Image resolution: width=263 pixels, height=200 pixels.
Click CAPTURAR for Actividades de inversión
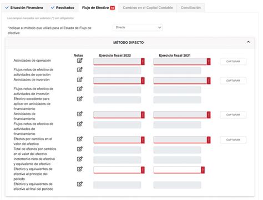233,81
